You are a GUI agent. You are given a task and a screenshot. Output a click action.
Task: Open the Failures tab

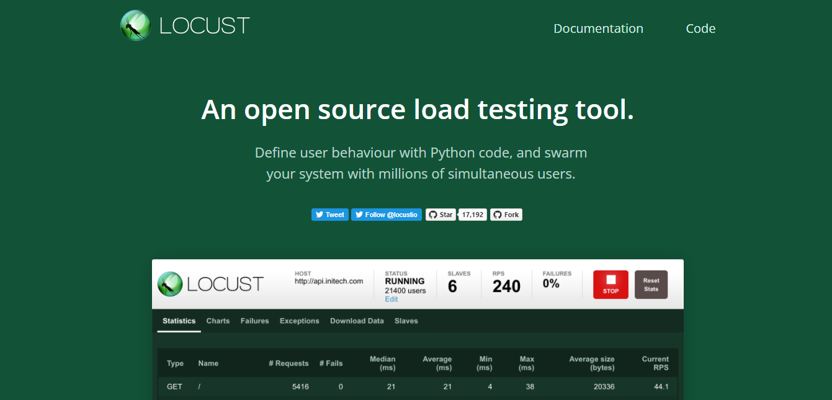point(255,321)
